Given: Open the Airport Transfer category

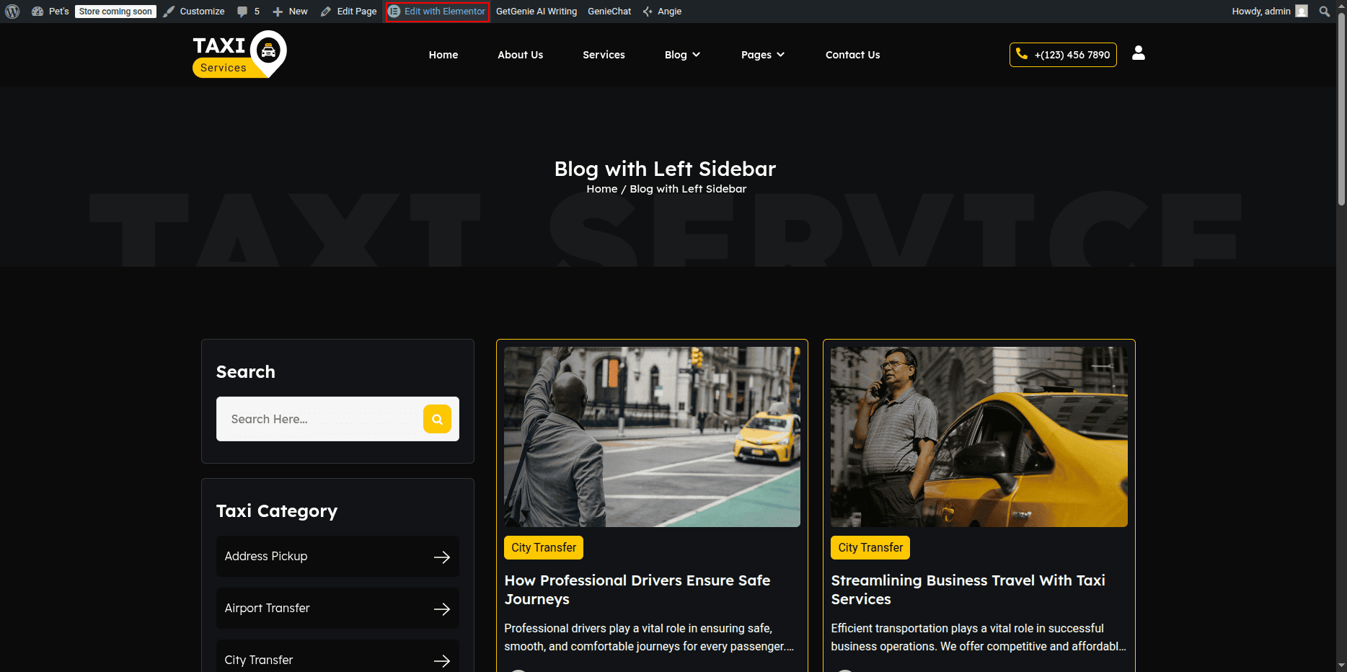Looking at the screenshot, I should click(x=337, y=608).
